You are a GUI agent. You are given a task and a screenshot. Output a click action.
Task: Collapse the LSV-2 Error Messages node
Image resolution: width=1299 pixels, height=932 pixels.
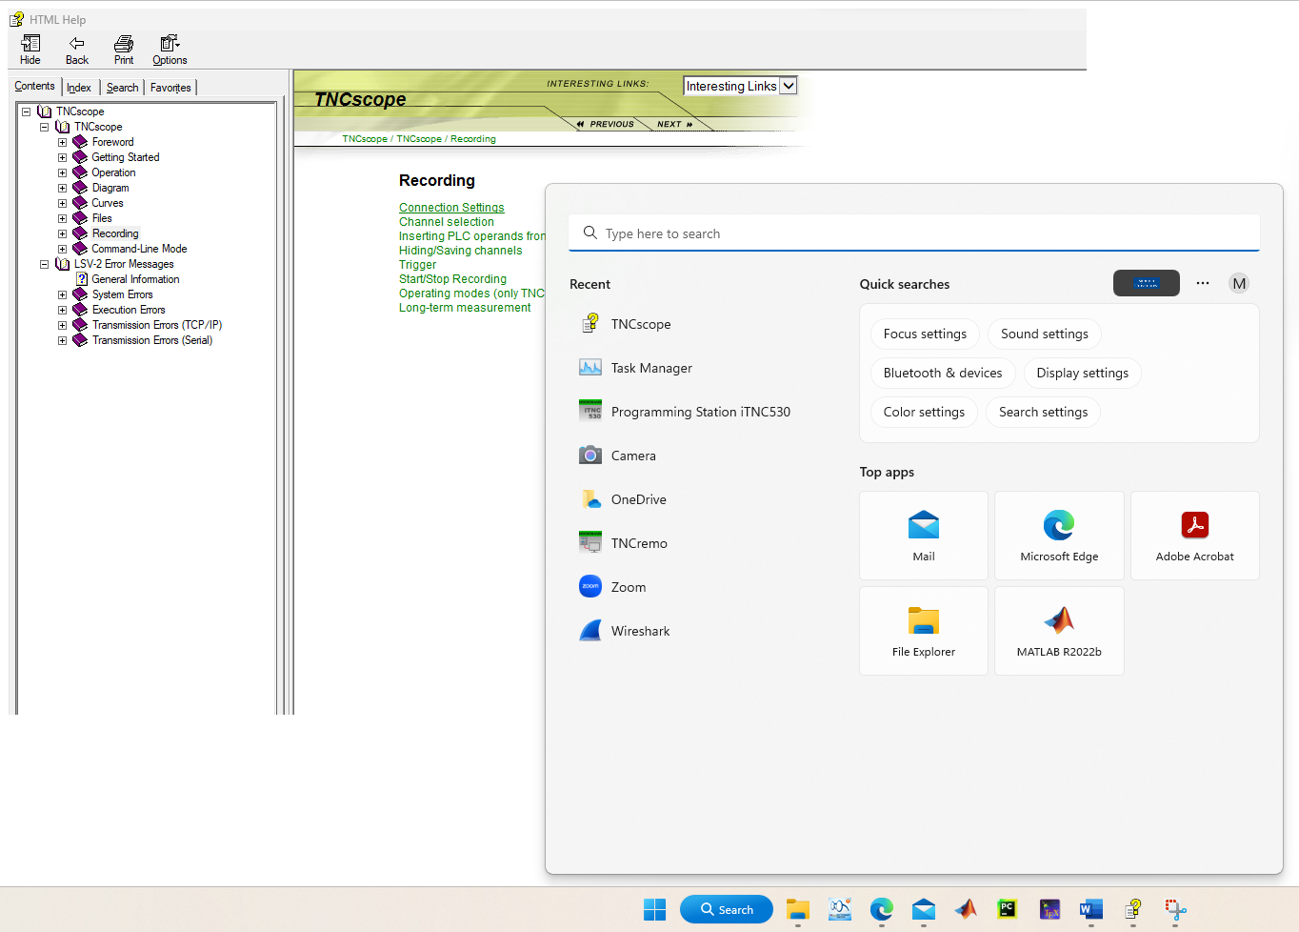[x=44, y=264]
